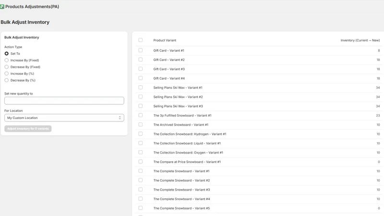Check The Complete Snowboard Variant #5

(140, 208)
